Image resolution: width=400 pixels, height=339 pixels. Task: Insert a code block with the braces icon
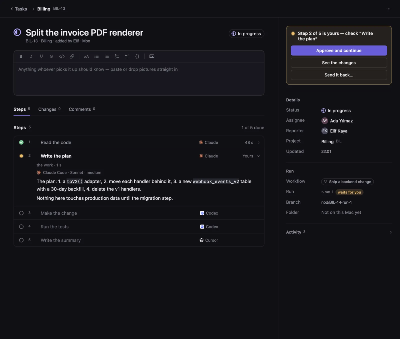(137, 56)
